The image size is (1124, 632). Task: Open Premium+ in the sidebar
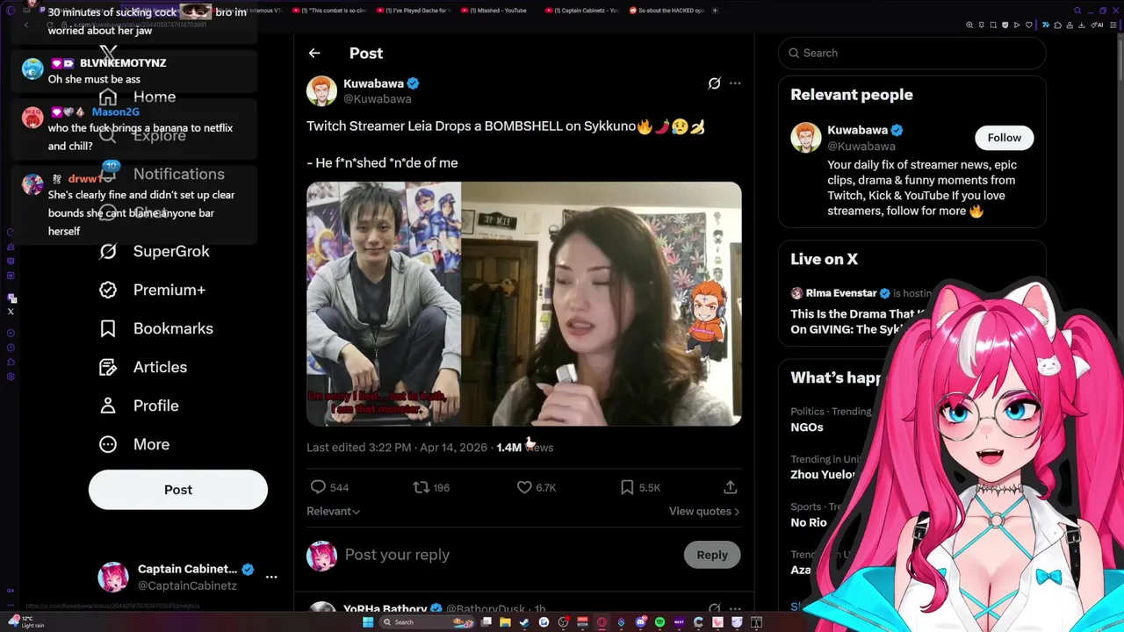coord(169,290)
